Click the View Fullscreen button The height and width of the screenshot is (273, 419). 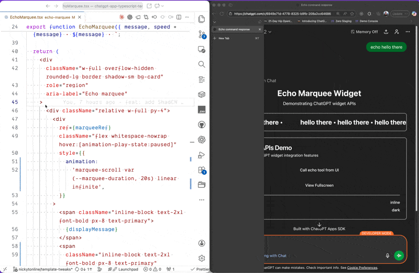point(319,185)
